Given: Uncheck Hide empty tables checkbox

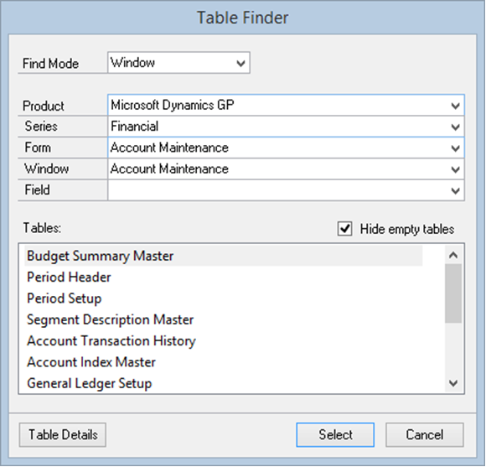Looking at the screenshot, I should (344, 229).
